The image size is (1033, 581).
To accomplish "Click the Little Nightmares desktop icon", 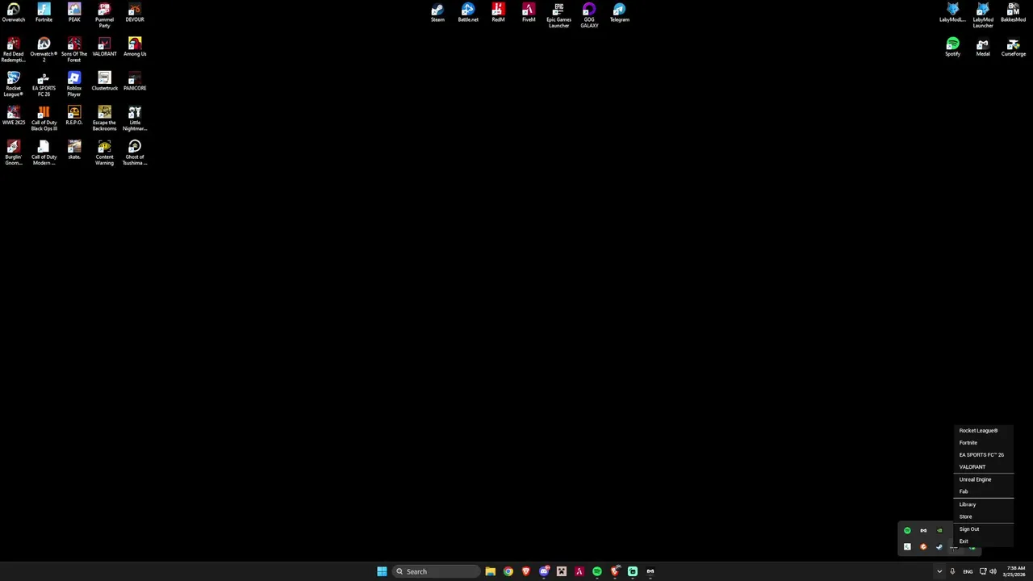I will tap(135, 119).
